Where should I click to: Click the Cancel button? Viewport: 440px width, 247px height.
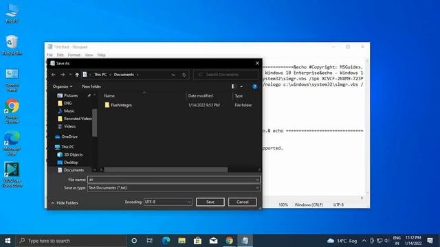click(243, 202)
